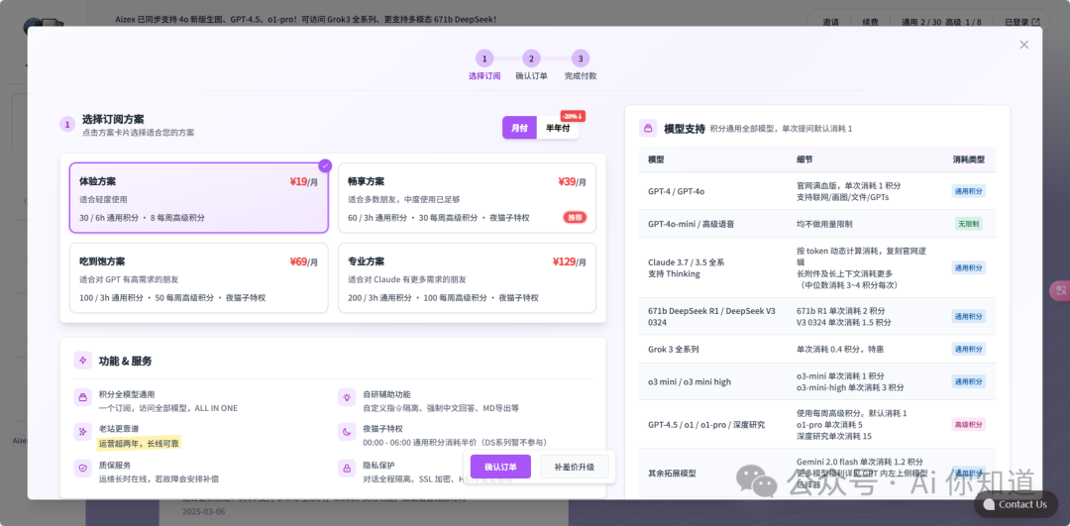
Task: Click the 续费 button in background header
Action: pyautogui.click(x=870, y=22)
